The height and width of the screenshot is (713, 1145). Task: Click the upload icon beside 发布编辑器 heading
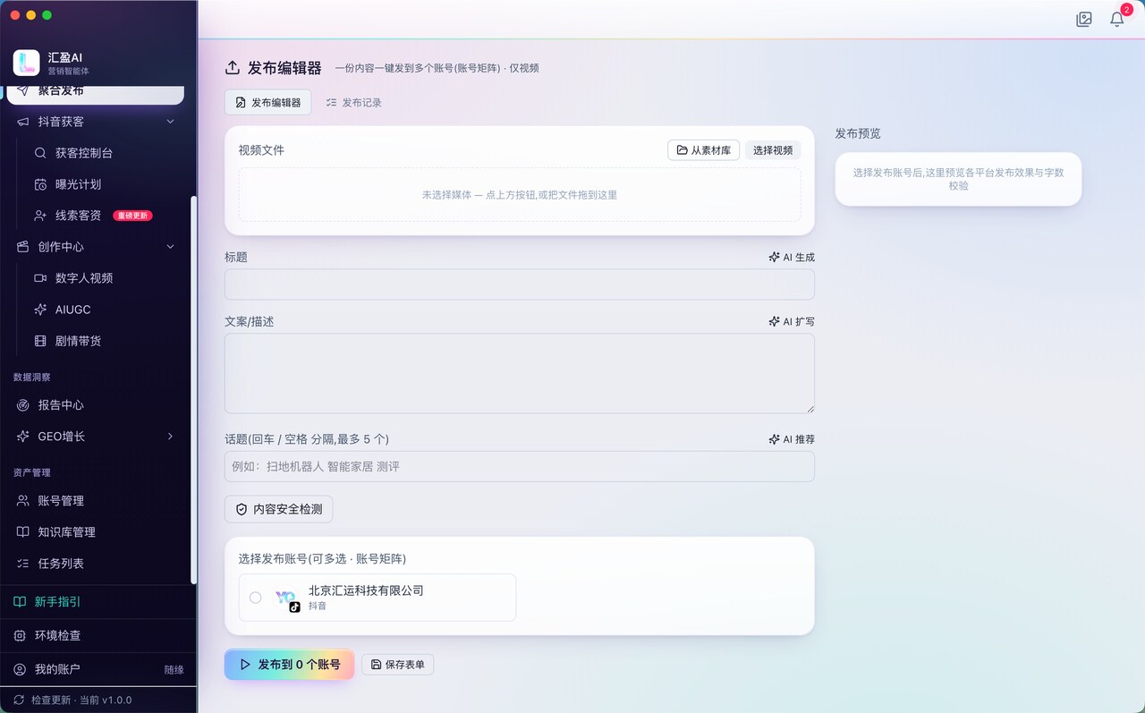point(233,68)
